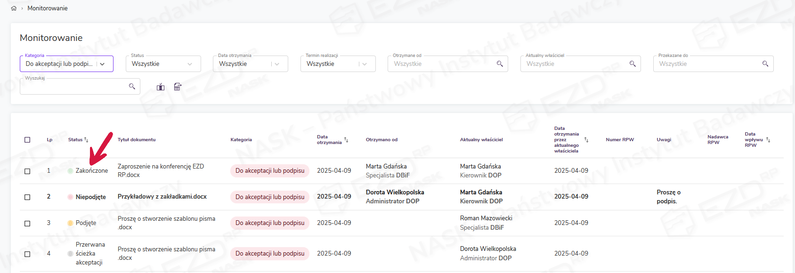The height and width of the screenshot is (273, 795).
Task: Click the home icon in breadcrumb
Action: pos(14,8)
